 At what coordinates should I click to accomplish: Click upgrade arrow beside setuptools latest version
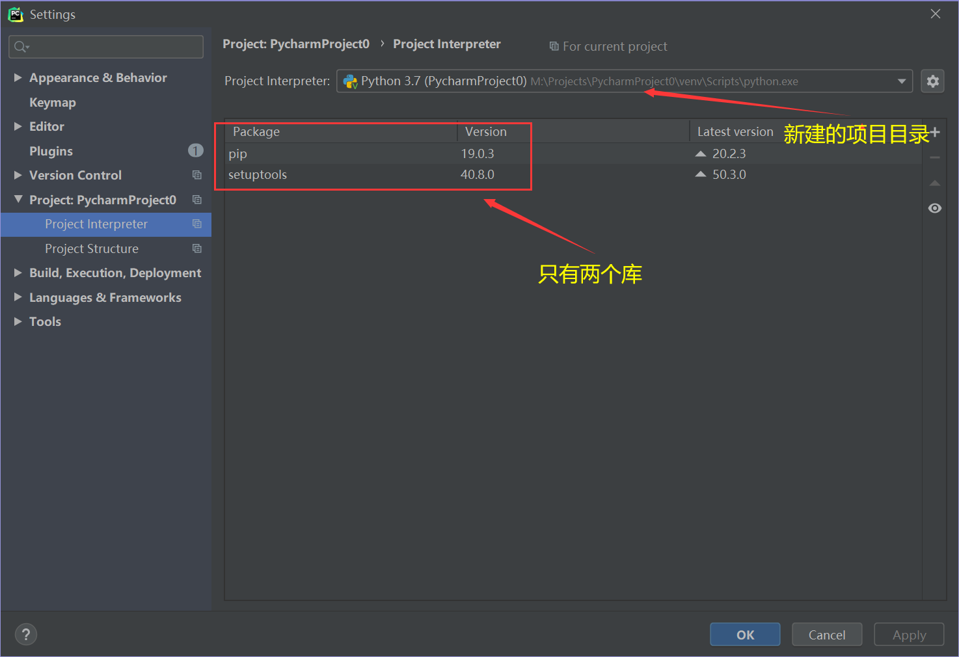(x=701, y=174)
